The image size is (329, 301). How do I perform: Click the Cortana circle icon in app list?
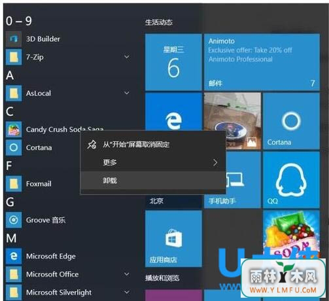tap(14, 147)
